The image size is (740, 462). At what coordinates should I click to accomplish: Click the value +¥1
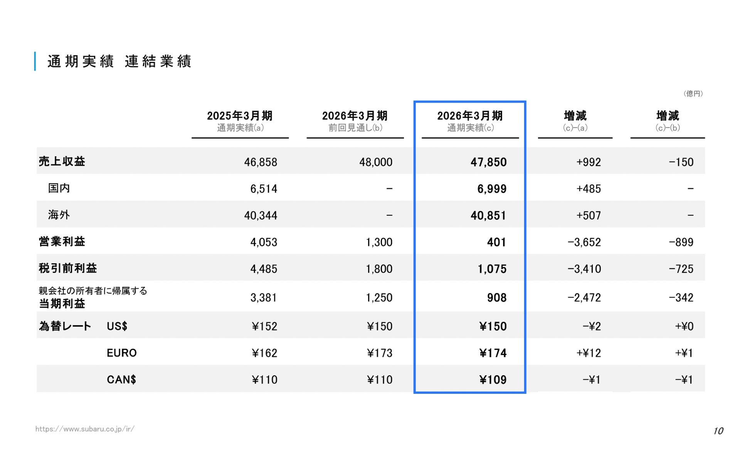point(684,353)
